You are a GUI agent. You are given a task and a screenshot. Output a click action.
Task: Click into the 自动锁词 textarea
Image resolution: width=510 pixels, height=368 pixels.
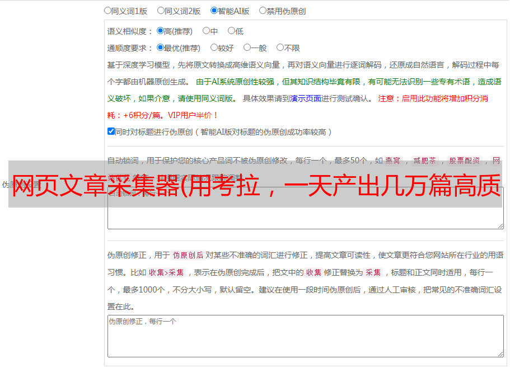[306, 208]
